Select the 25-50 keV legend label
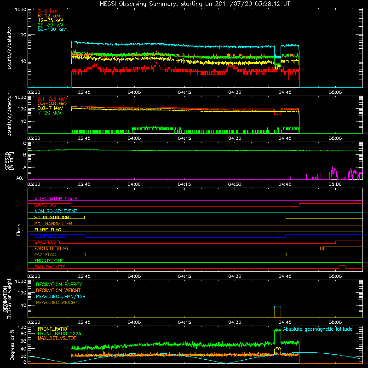Image resolution: width=368 pixels, height=368 pixels. point(51,25)
